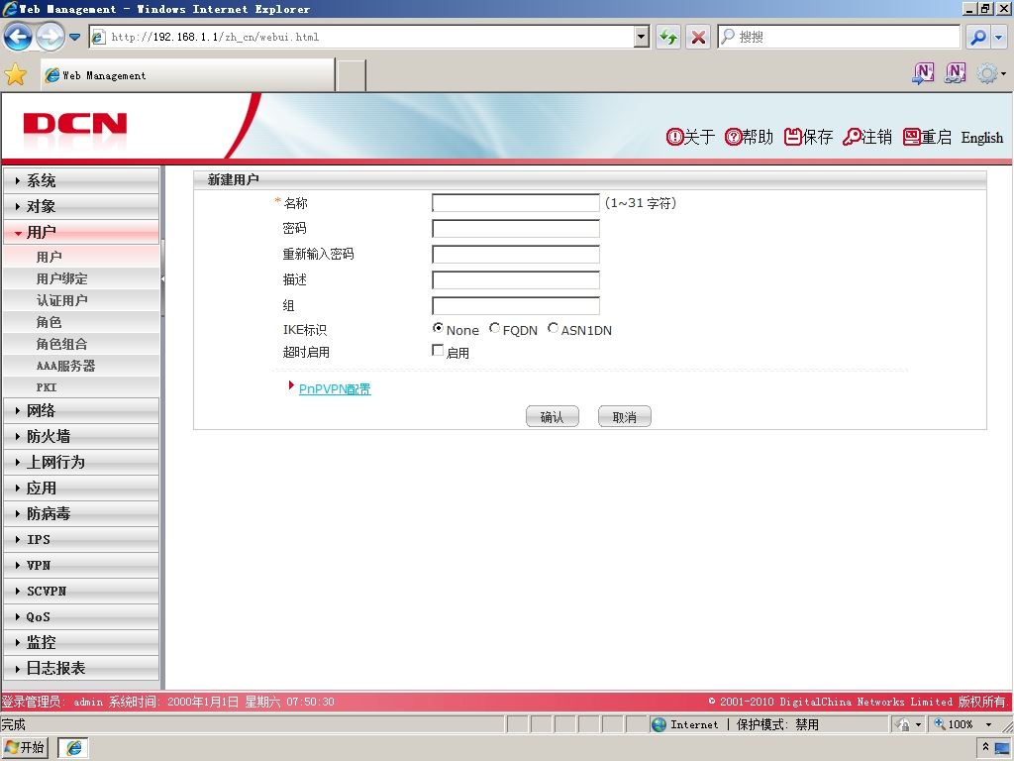This screenshot has height=761, width=1014.
Task: Select 用户 submenu item
Action: [81, 257]
